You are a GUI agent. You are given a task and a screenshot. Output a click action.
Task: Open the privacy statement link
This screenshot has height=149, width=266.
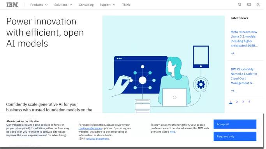[97, 139]
